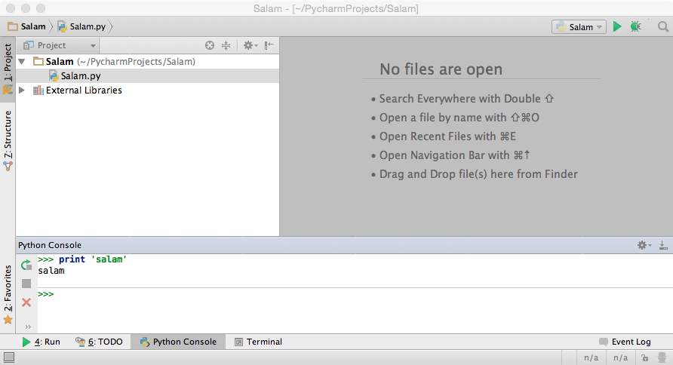
Task: Switch to the Terminal tab
Action: pyautogui.click(x=258, y=342)
